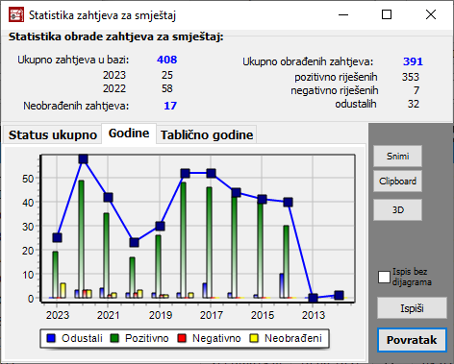
Task: Print report with Ispiši button
Action: click(412, 308)
